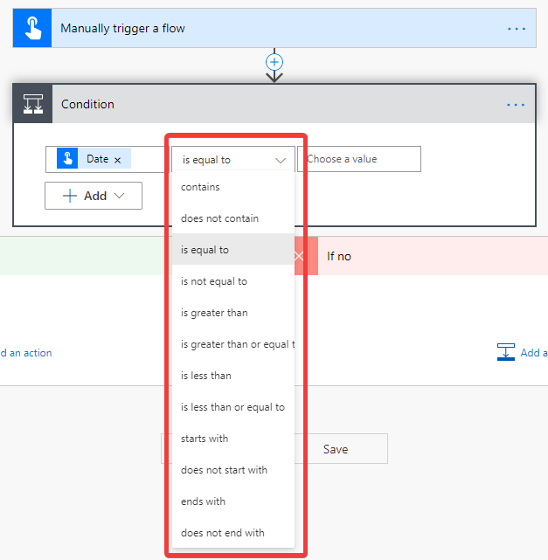Open the Condition card ellipsis menu

tap(516, 105)
